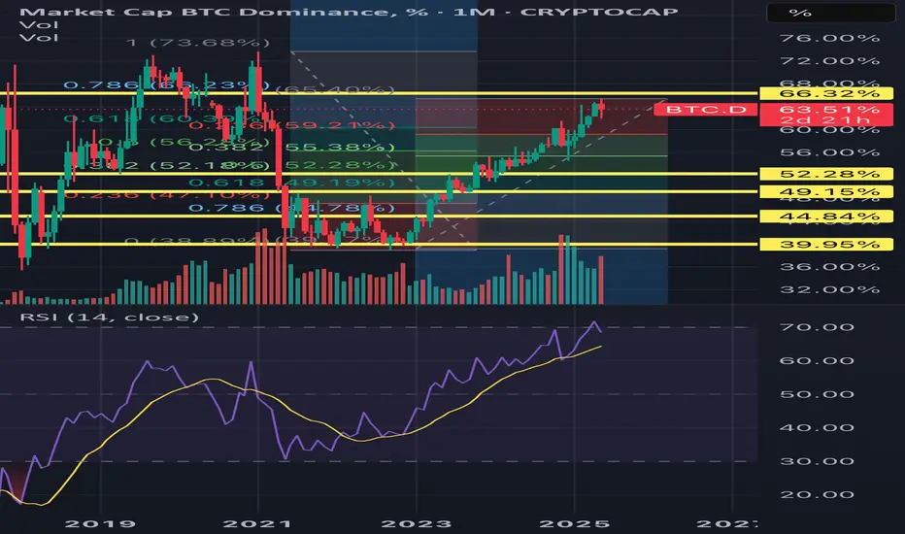Click the 72.00% price axis value
This screenshot has height=534, width=905.
829,60
